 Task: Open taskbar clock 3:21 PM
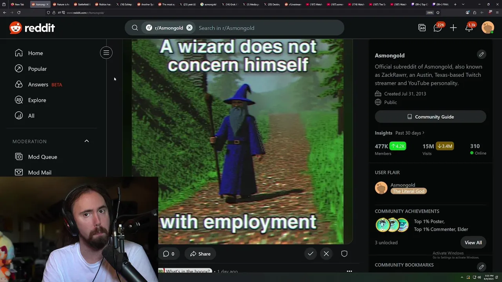coord(489,277)
